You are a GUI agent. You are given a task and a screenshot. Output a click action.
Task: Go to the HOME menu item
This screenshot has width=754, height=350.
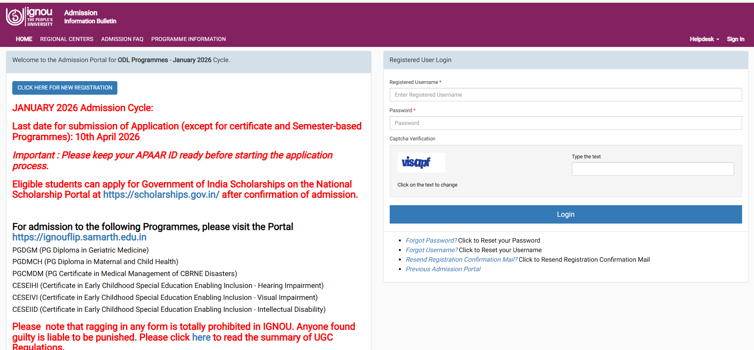(x=24, y=39)
